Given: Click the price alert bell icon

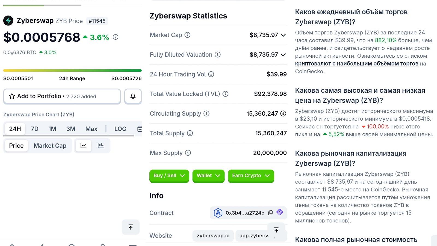Looking at the screenshot, I should [133, 96].
